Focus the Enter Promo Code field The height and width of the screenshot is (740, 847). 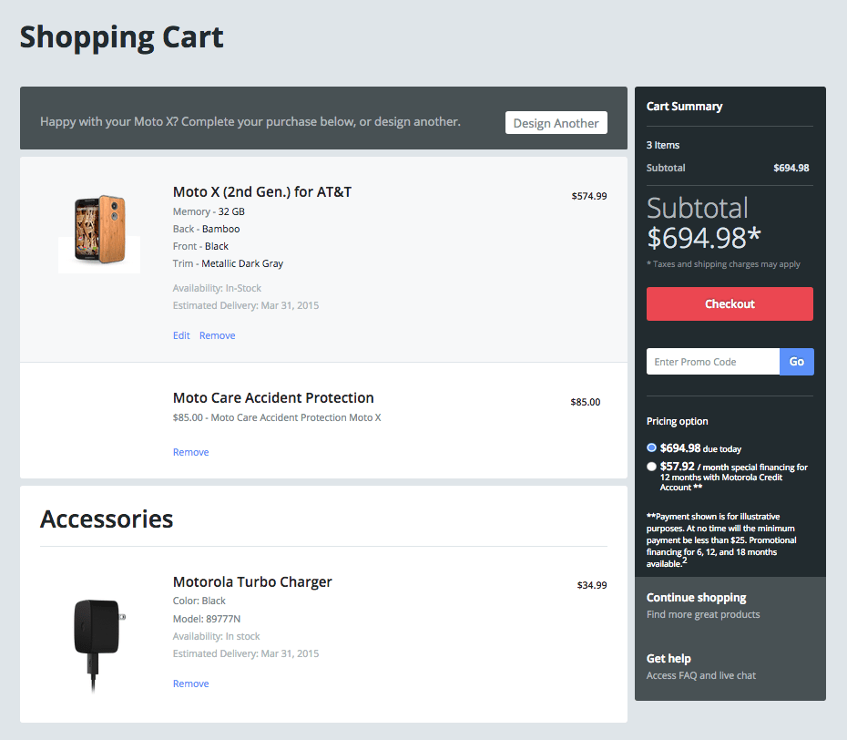(x=712, y=362)
